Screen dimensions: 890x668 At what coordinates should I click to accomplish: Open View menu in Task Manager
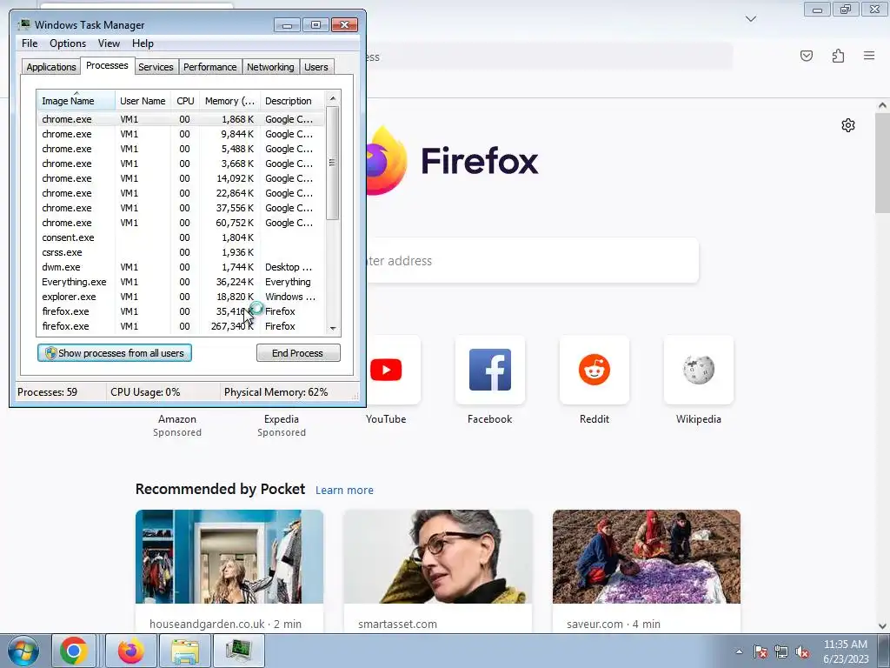109,43
